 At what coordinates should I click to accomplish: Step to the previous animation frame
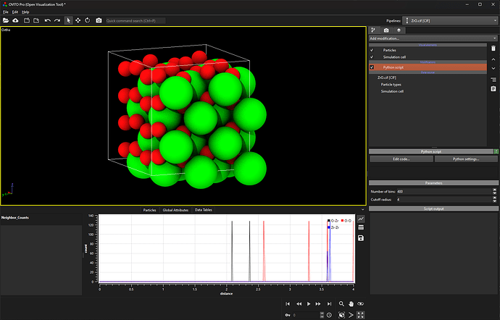[299, 304]
